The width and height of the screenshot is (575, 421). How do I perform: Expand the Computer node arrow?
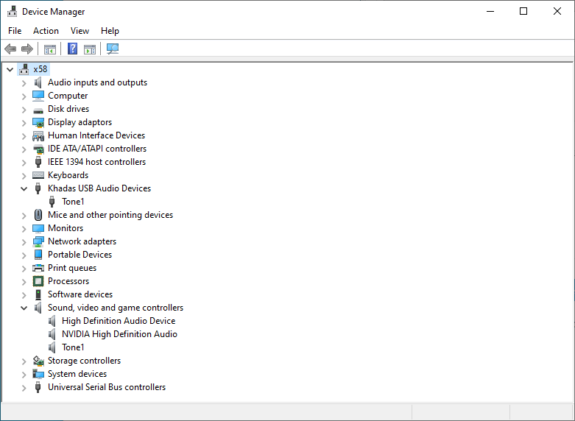click(x=24, y=96)
